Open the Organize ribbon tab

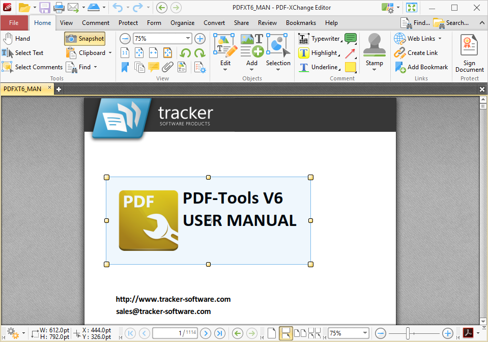pyautogui.click(x=182, y=23)
